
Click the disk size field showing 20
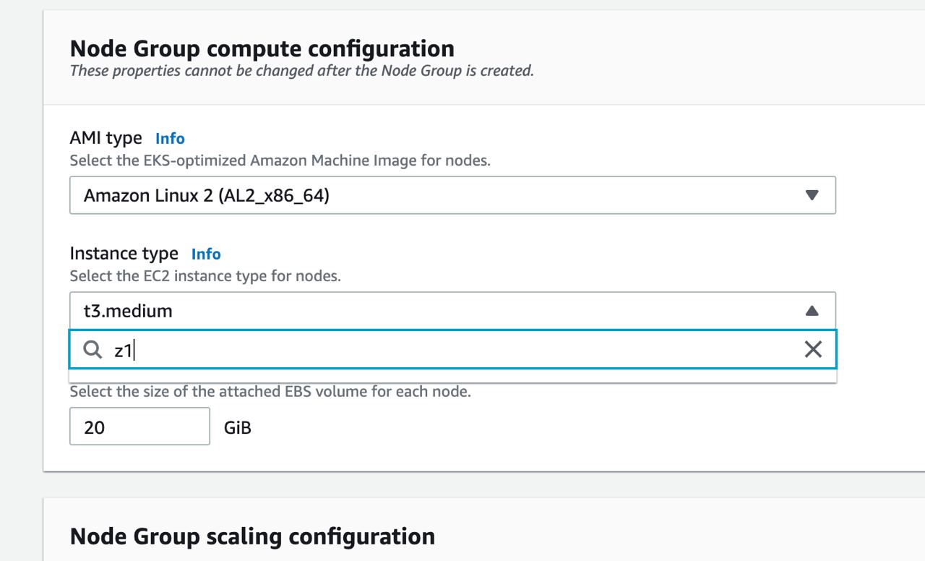(139, 427)
